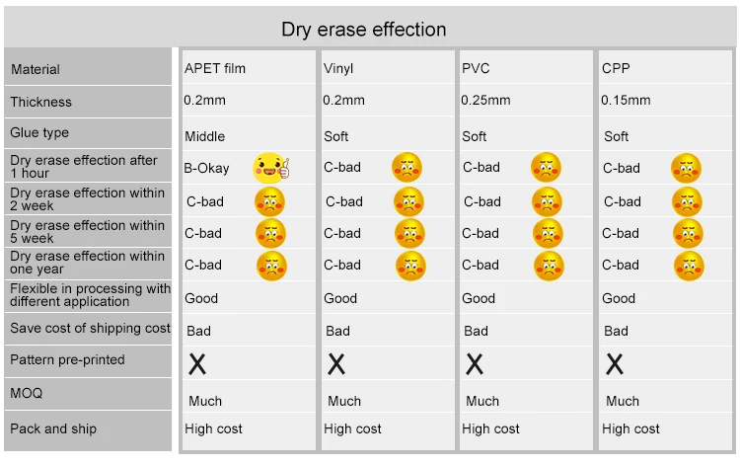The width and height of the screenshot is (740, 465).
Task: Click the sad emoji for Vinyl after 1 hour
Action: pos(407,168)
